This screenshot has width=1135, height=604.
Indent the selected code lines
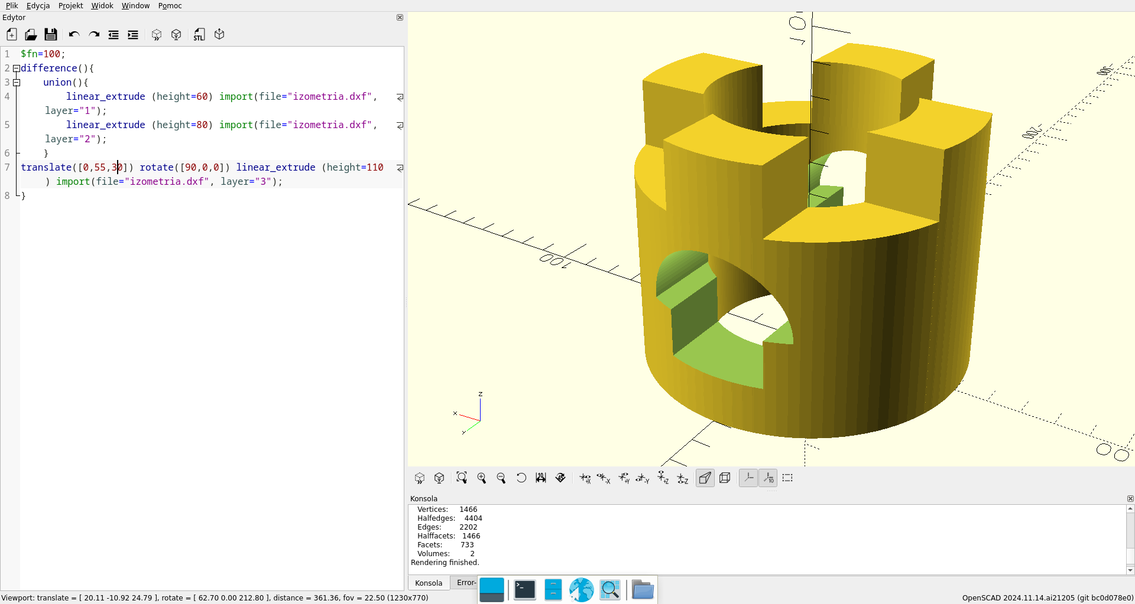click(x=133, y=35)
